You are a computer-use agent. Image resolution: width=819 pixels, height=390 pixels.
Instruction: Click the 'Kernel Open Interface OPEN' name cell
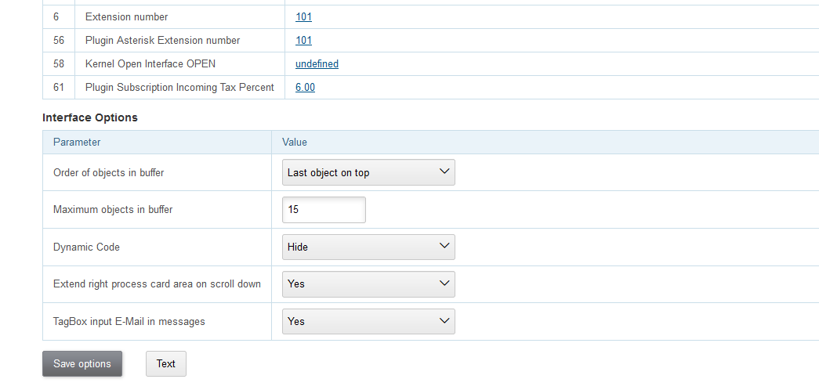pos(150,64)
